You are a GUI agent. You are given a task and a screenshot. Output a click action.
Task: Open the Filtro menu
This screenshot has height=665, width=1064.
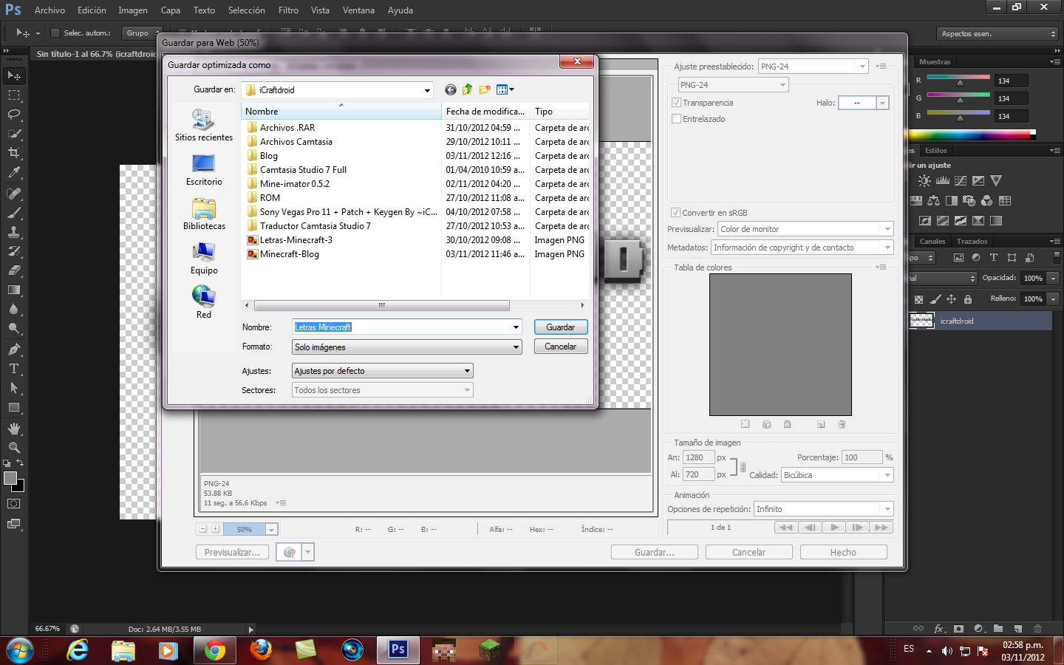point(288,10)
